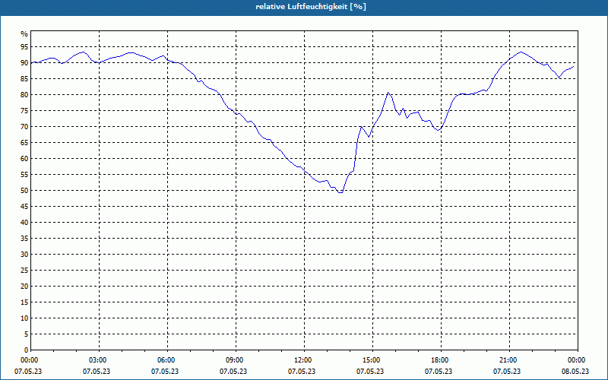The width and height of the screenshot is (608, 380).
Task: Select the '07.05.23' date under 18:00
Action: (439, 372)
